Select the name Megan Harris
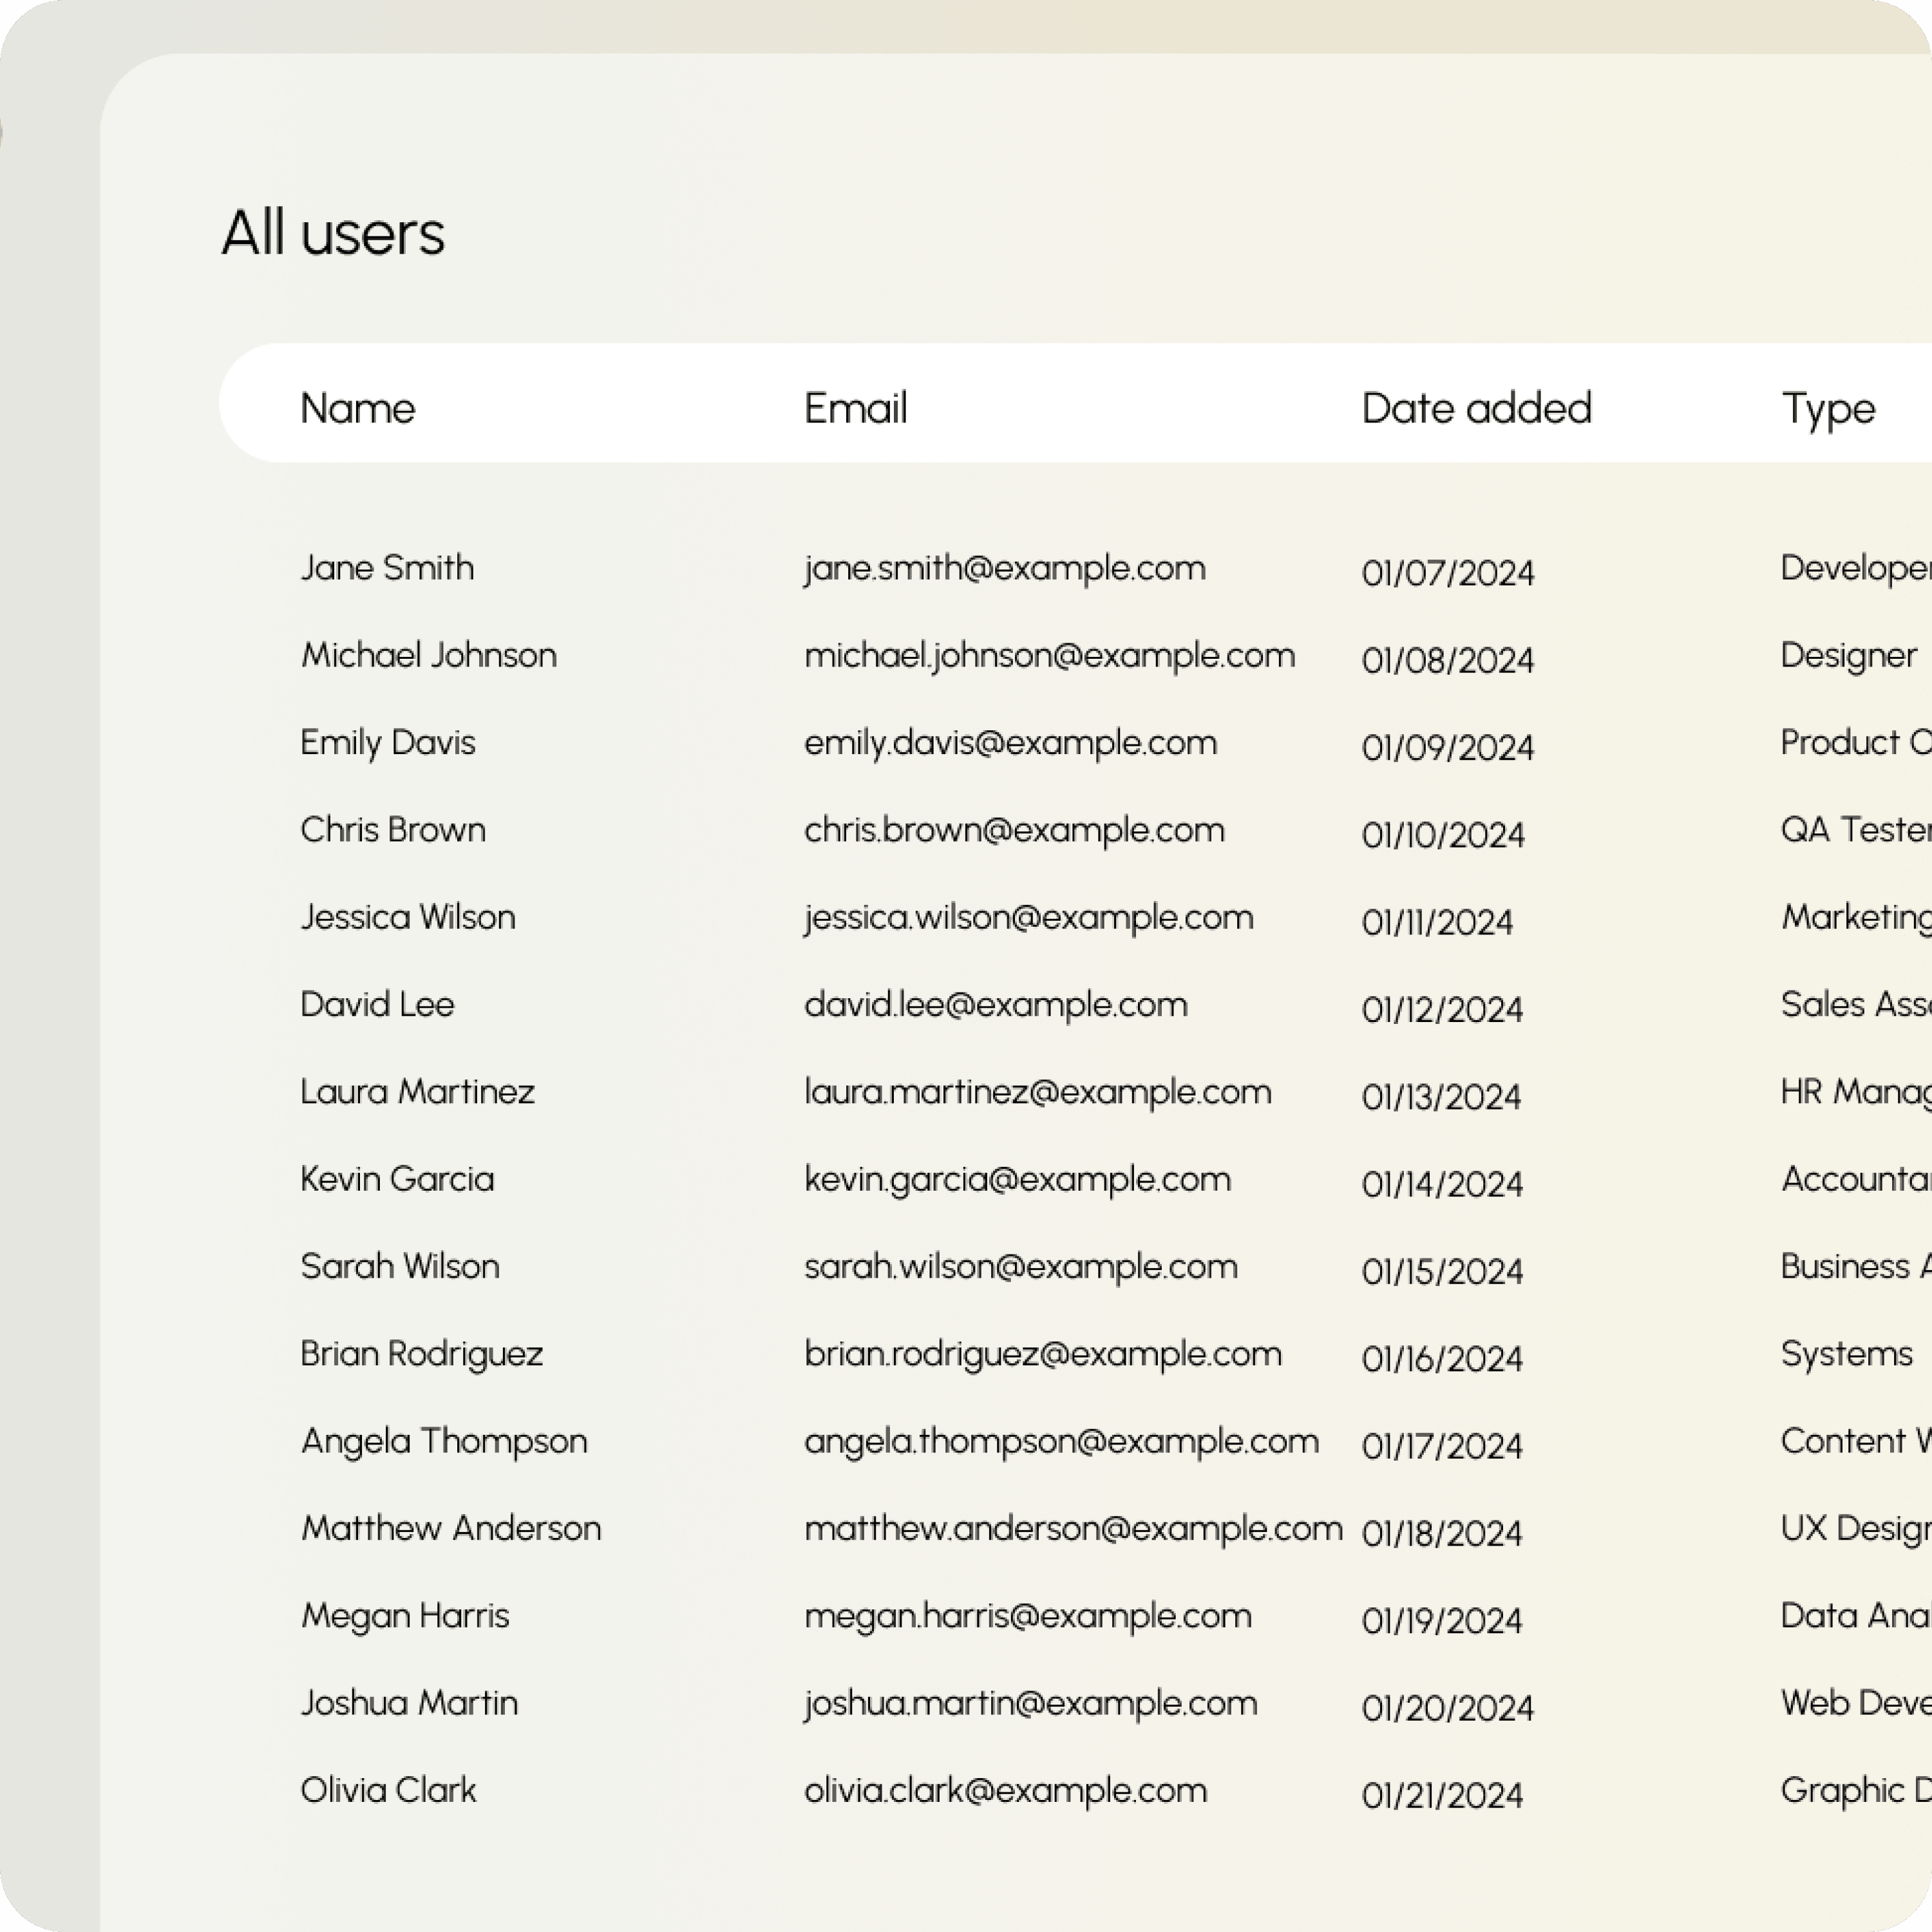 click(405, 1617)
